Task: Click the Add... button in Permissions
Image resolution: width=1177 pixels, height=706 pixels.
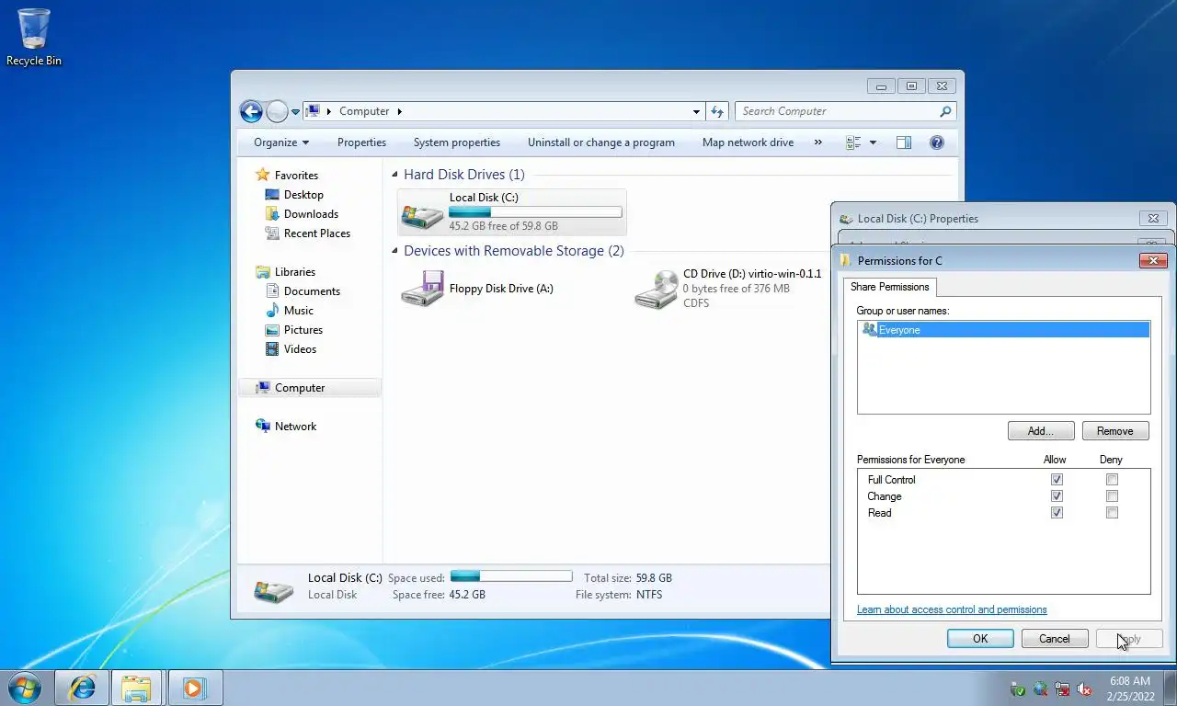Action: tap(1041, 431)
